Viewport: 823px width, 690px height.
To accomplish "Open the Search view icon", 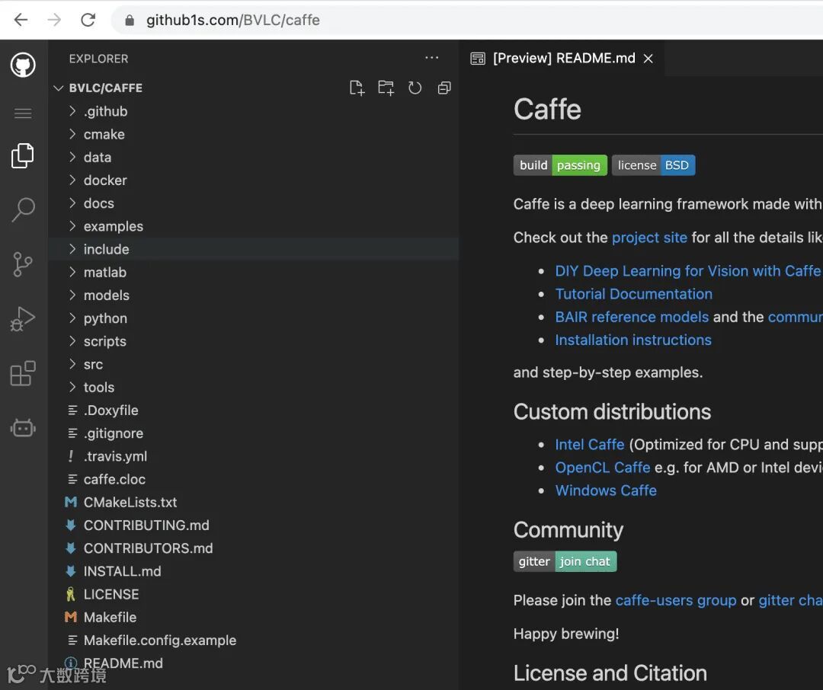I will pyautogui.click(x=23, y=209).
